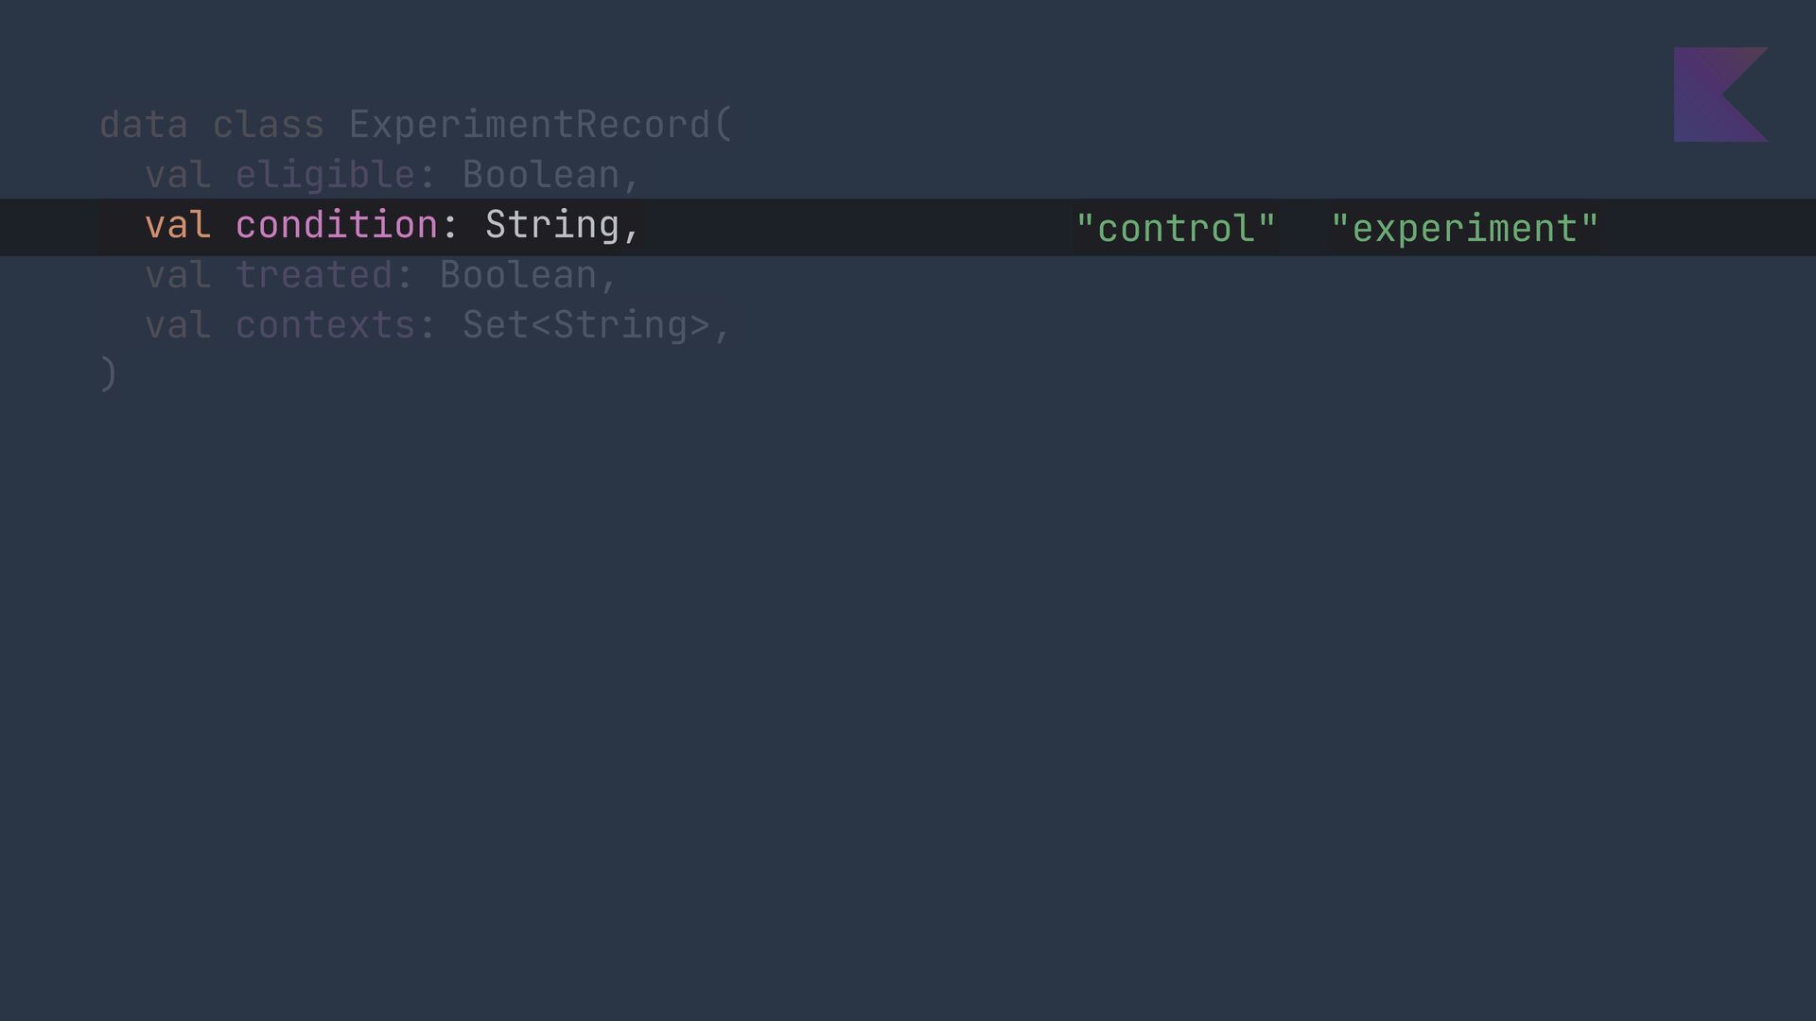Click the contexts property name

(x=325, y=325)
